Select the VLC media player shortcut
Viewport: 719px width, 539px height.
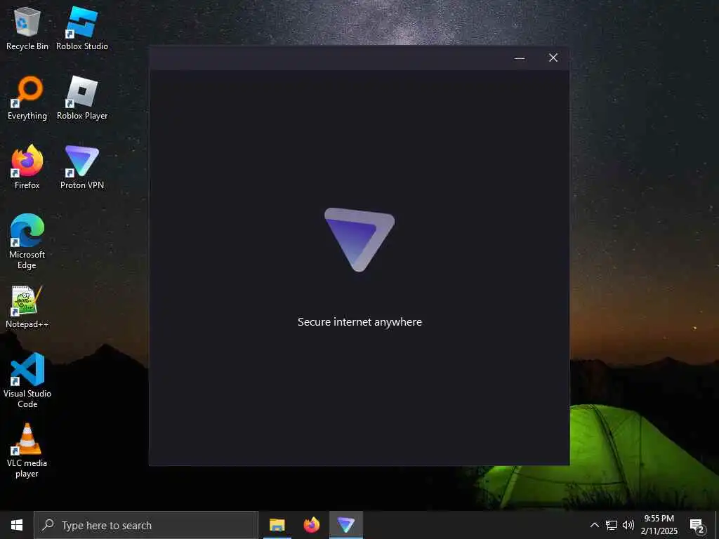pos(27,451)
